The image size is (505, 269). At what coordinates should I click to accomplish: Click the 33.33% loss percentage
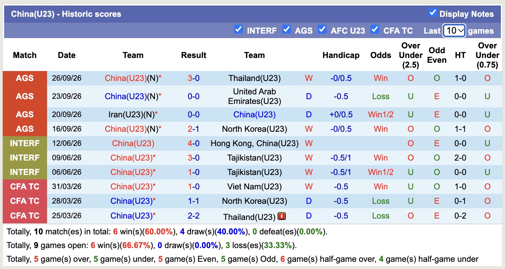(x=278, y=245)
